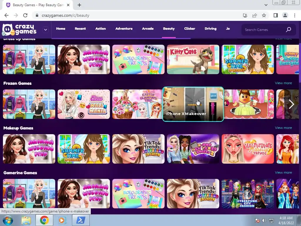Open the egg princess game in Frozen row
Screen dimensions: 301x226
249,104
